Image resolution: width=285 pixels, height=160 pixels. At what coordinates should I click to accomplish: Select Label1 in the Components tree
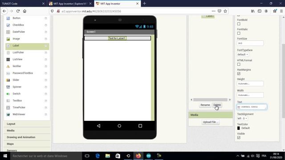tap(208, 16)
